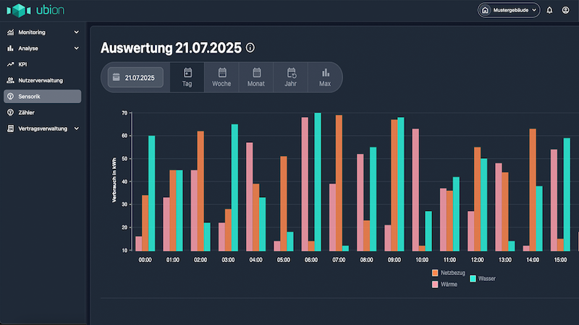Switch to the Woche view tab
579x325 pixels.
click(221, 77)
